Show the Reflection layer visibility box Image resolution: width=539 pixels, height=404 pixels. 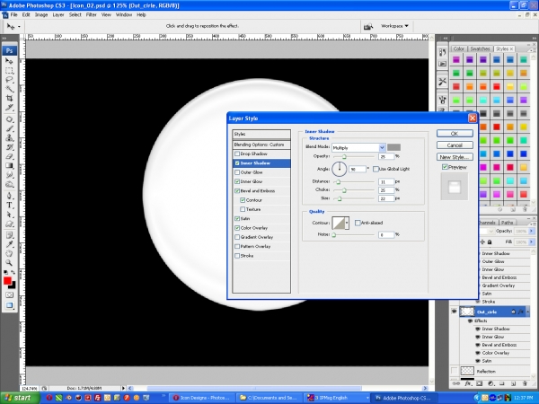454,371
